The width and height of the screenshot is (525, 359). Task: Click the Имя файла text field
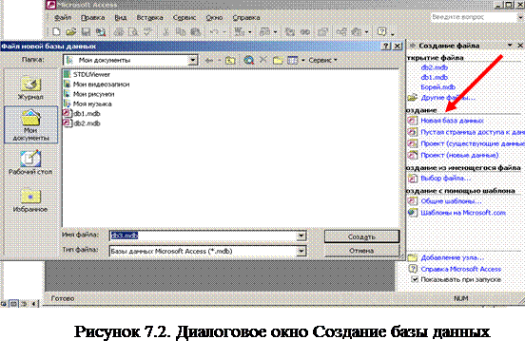[203, 236]
